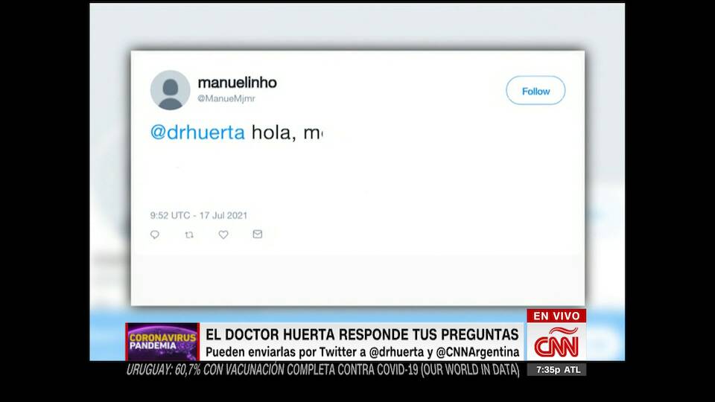Click the headline El Doctor Huerta Responde
The image size is (715, 402).
362,334
